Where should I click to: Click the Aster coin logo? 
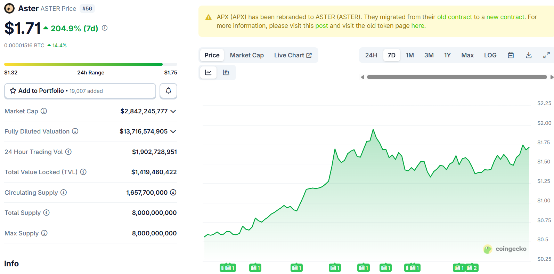click(x=9, y=8)
